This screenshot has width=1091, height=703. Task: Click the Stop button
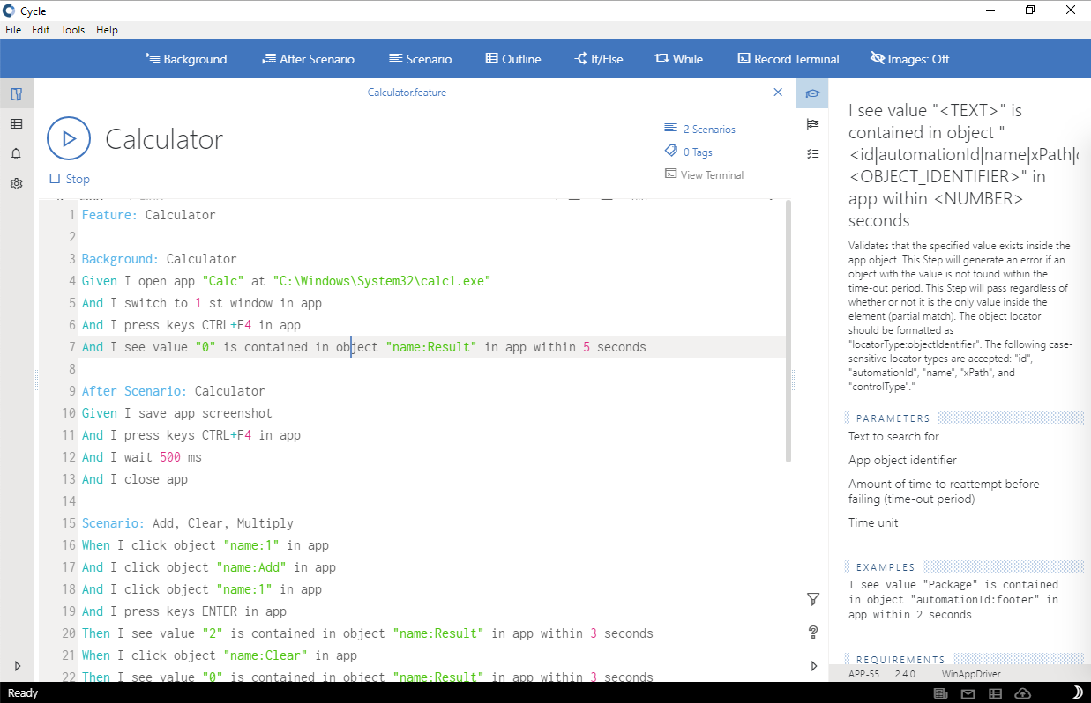pos(70,179)
